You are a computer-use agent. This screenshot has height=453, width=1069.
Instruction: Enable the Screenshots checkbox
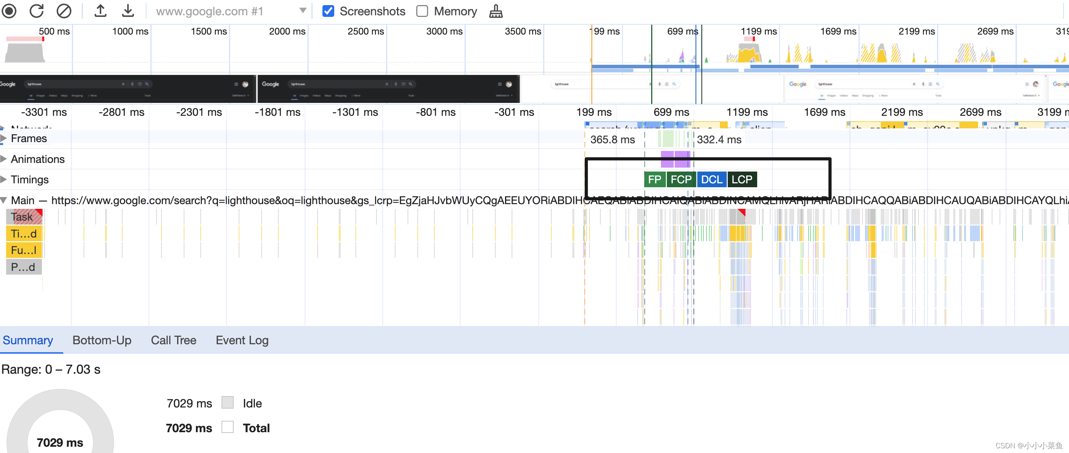(328, 11)
